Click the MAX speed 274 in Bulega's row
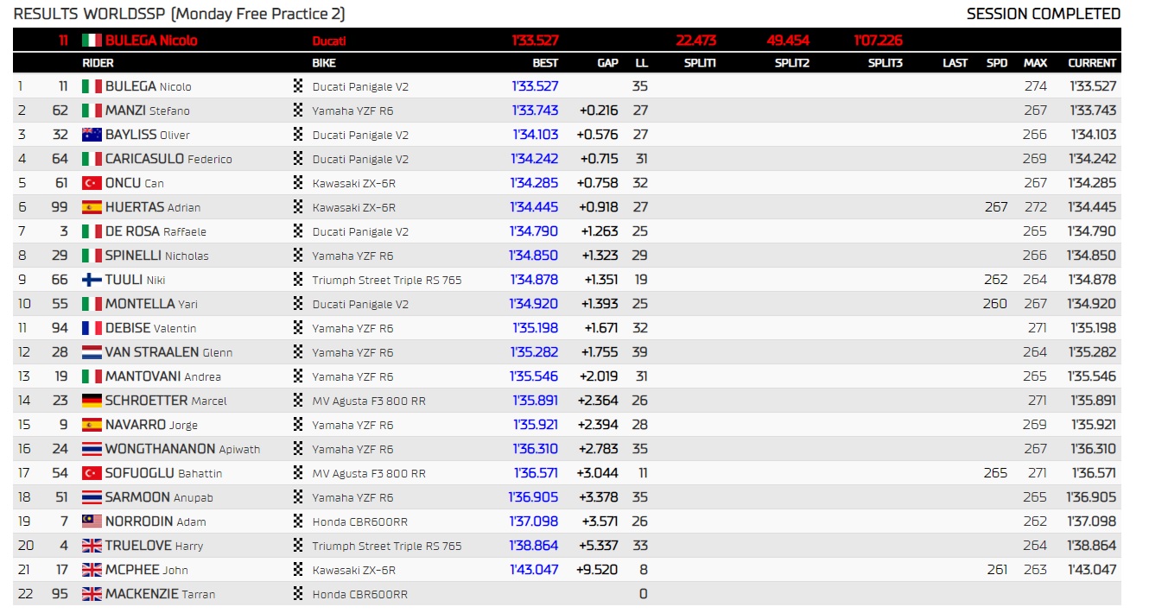Viewport: 1149px width, 613px height. tap(1035, 86)
